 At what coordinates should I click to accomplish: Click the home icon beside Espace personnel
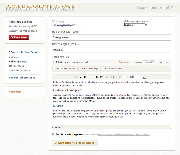[x=172, y=7]
